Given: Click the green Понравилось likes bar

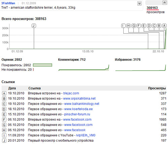Looking at the screenshot, I should point(42,65).
